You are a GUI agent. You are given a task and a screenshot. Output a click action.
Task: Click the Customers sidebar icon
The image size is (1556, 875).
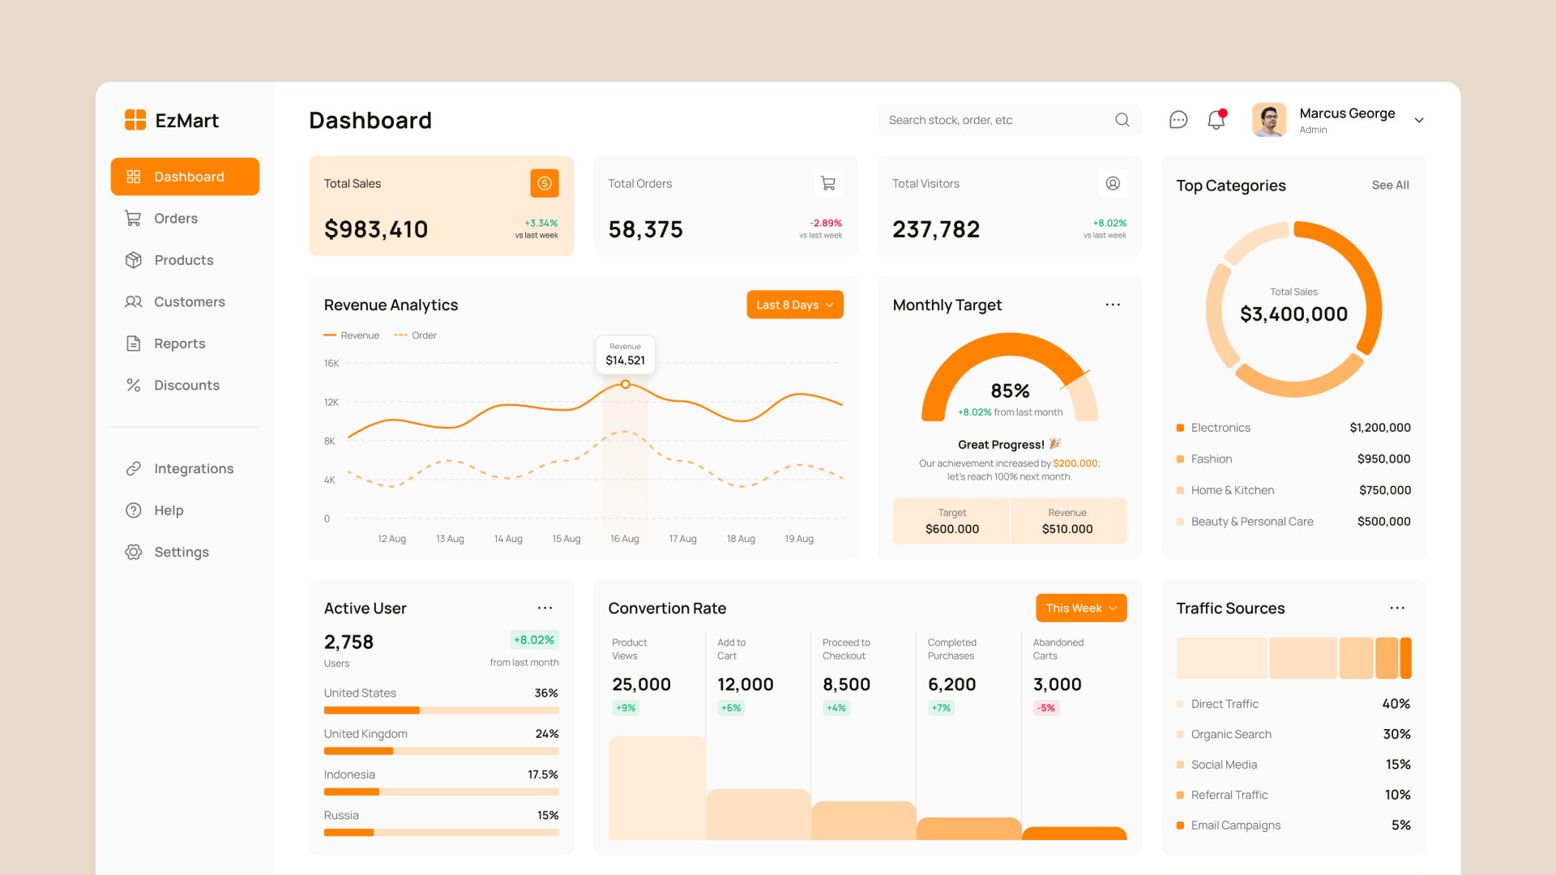(x=134, y=301)
